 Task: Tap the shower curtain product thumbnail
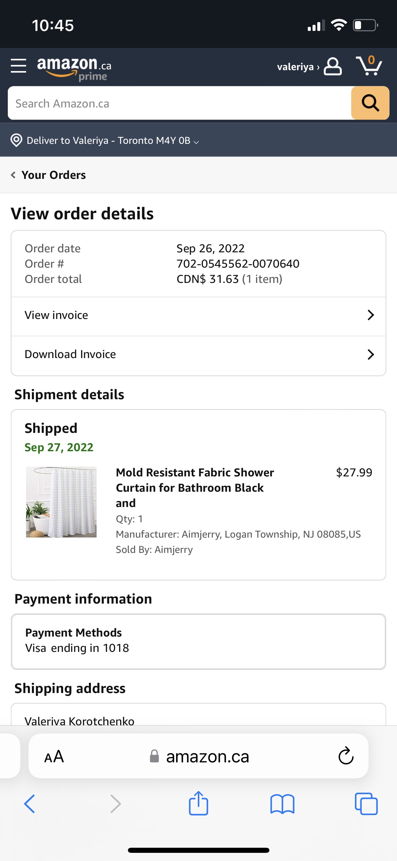pos(61,502)
